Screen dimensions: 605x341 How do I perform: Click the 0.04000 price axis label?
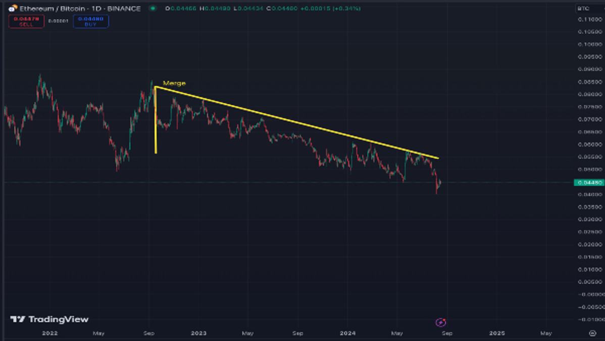tap(590, 194)
